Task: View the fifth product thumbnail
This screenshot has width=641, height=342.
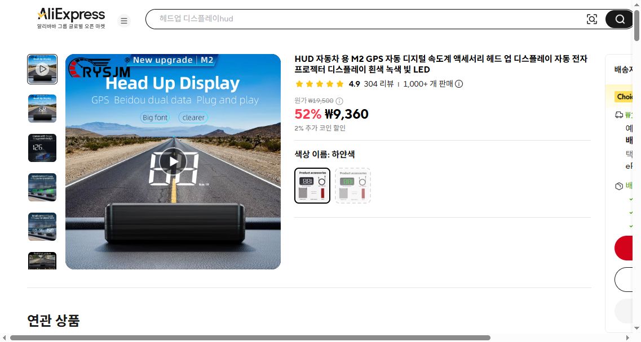Action: click(x=42, y=227)
